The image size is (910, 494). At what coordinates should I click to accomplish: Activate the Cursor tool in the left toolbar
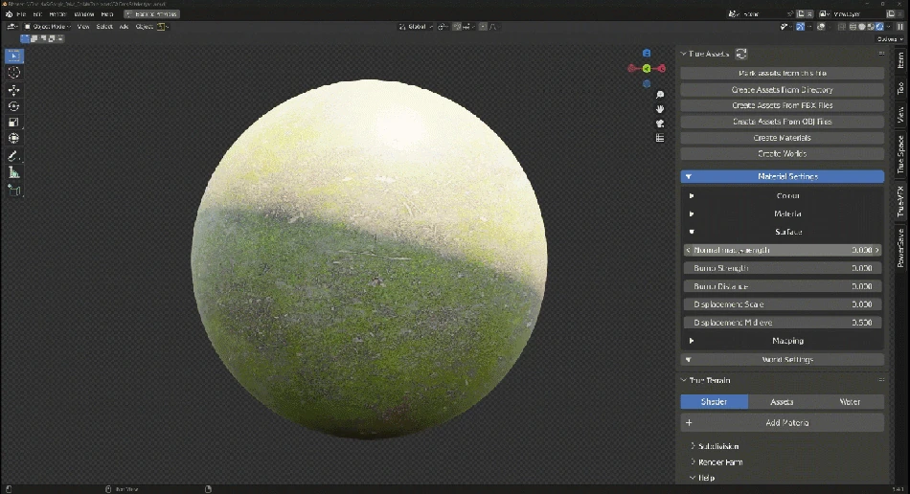tap(13, 73)
